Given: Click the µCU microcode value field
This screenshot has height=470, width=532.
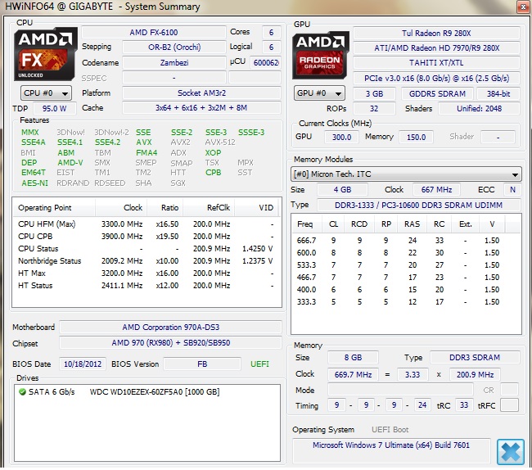Looking at the screenshot, I should coord(266,63).
